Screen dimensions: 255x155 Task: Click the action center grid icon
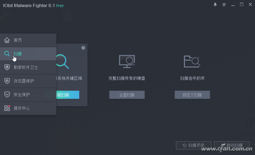click(7, 108)
